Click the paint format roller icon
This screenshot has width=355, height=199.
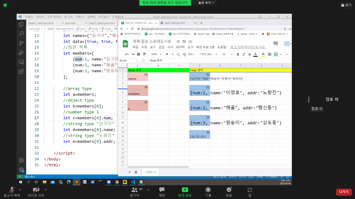(144, 54)
